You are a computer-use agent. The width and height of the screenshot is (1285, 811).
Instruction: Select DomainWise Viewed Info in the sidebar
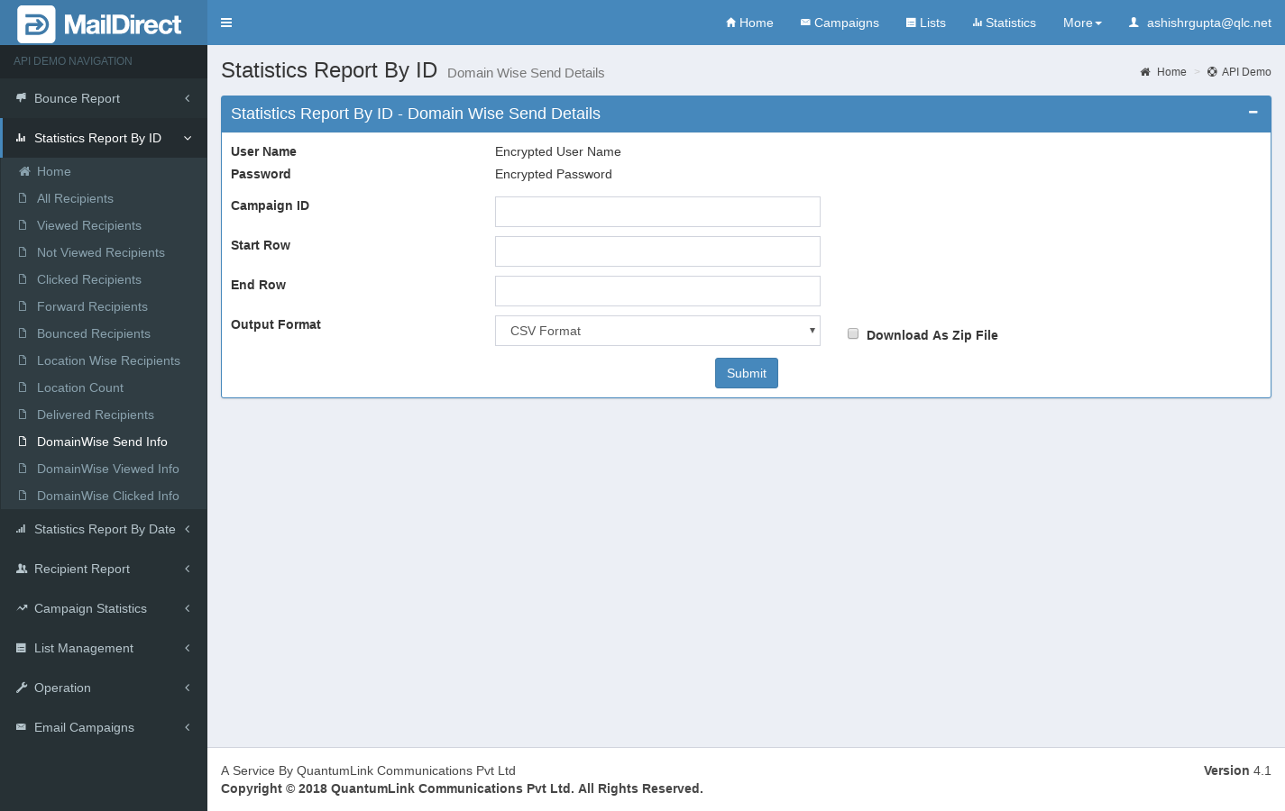[107, 469]
